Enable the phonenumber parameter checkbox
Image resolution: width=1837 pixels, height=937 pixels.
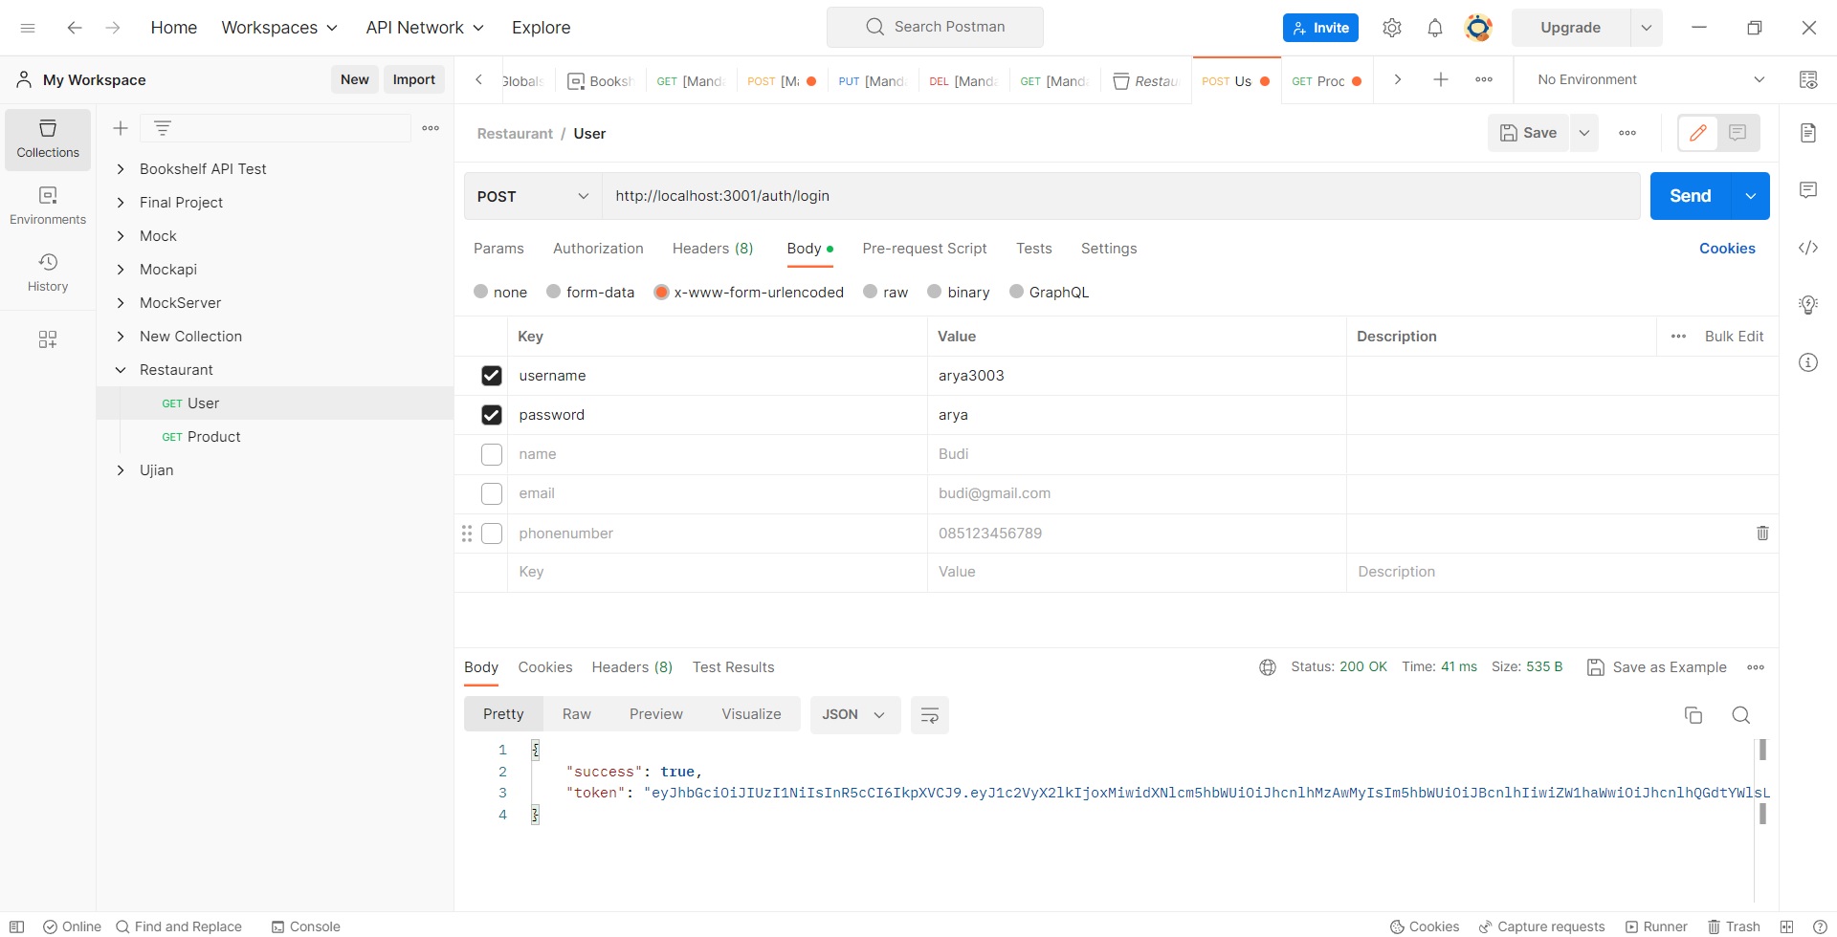pyautogui.click(x=492, y=534)
